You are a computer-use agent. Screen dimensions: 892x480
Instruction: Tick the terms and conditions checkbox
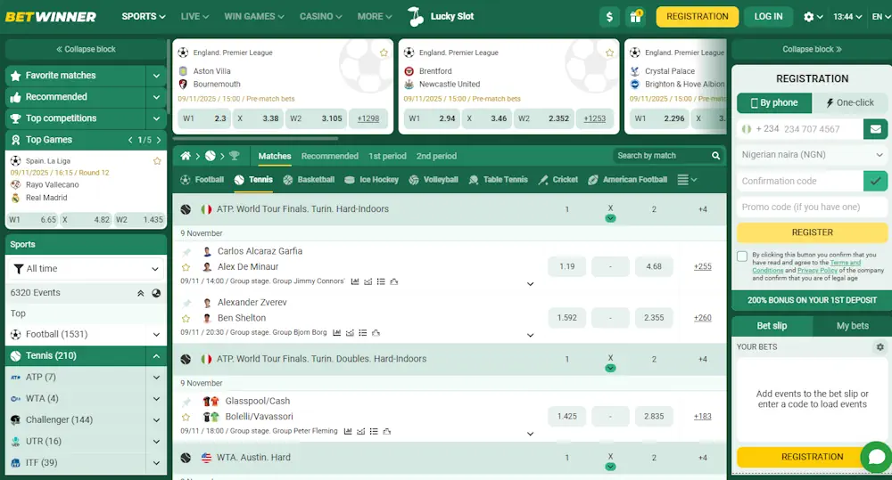click(x=742, y=256)
